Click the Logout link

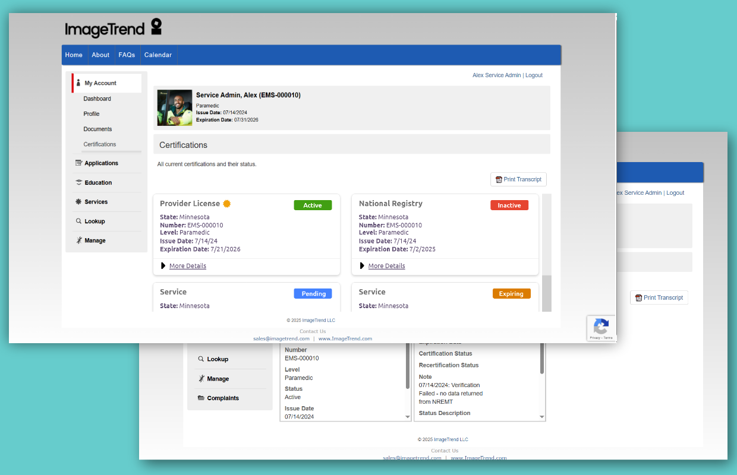(x=534, y=75)
